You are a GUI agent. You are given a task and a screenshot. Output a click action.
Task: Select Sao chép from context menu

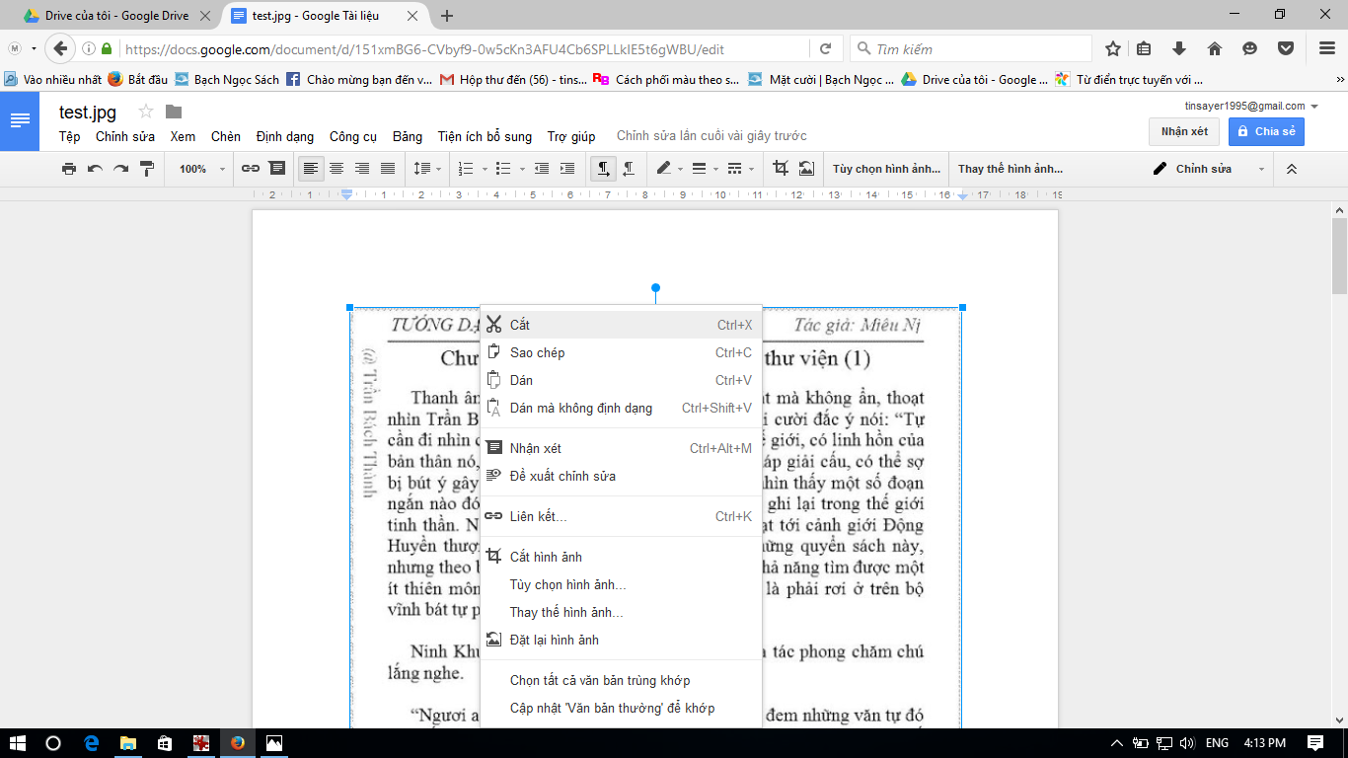pyautogui.click(x=538, y=352)
